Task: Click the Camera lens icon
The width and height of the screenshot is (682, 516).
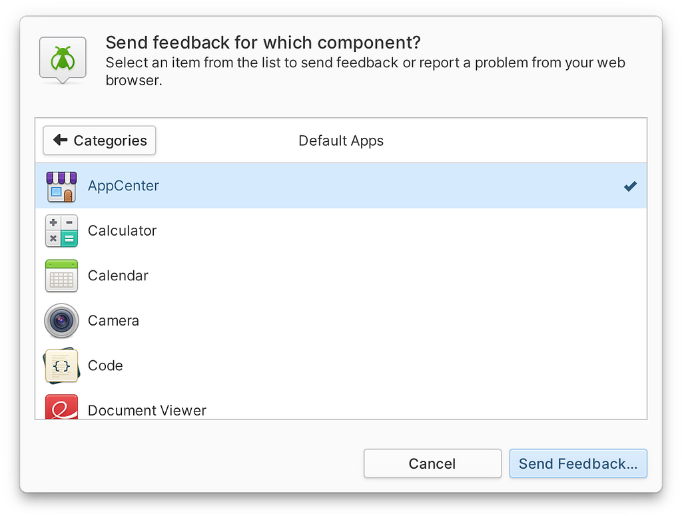Action: click(x=61, y=321)
